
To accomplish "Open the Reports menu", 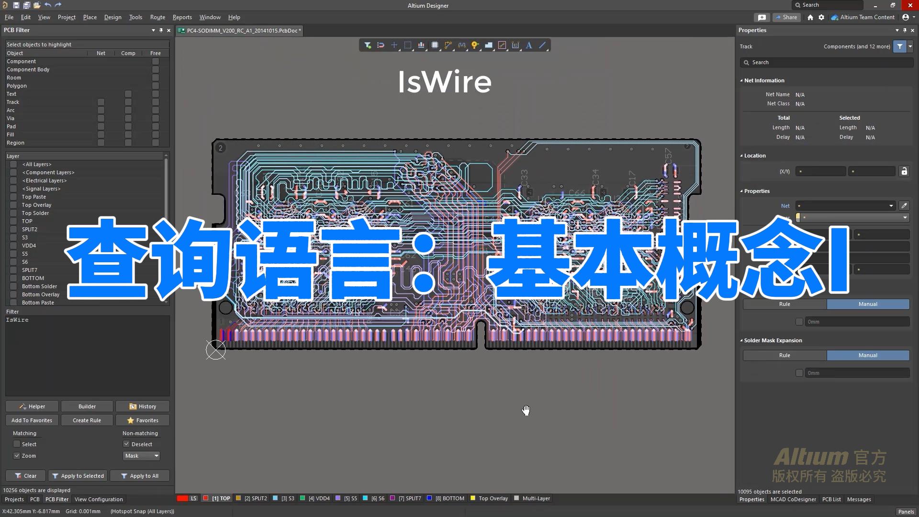I will coord(182,17).
